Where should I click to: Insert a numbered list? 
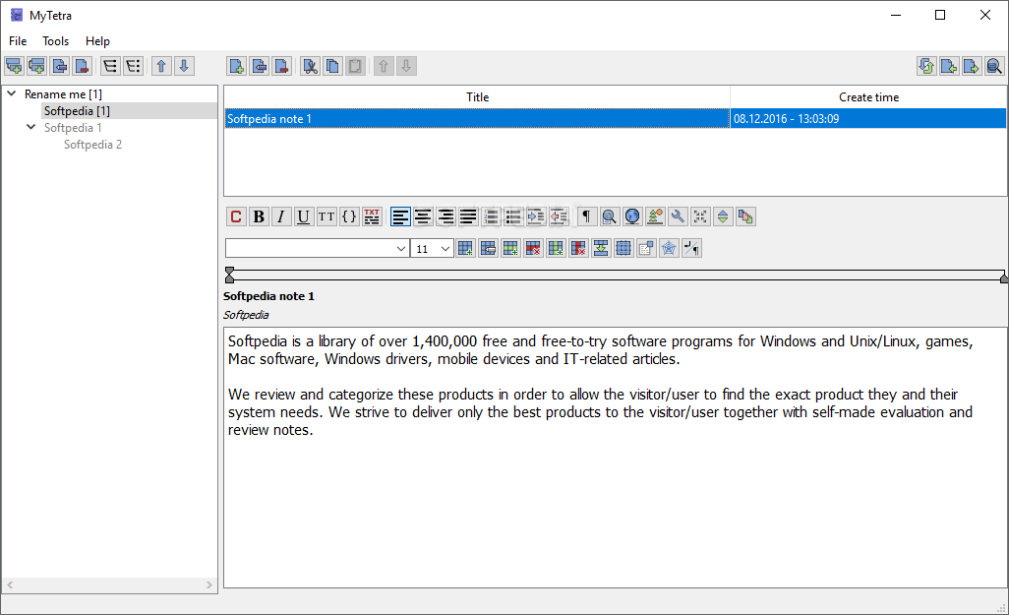pyautogui.click(x=491, y=217)
